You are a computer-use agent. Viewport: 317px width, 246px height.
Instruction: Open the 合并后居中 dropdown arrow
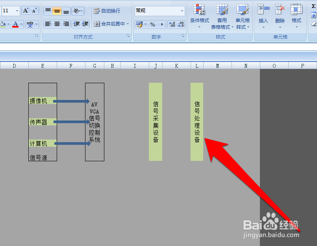click(x=128, y=24)
